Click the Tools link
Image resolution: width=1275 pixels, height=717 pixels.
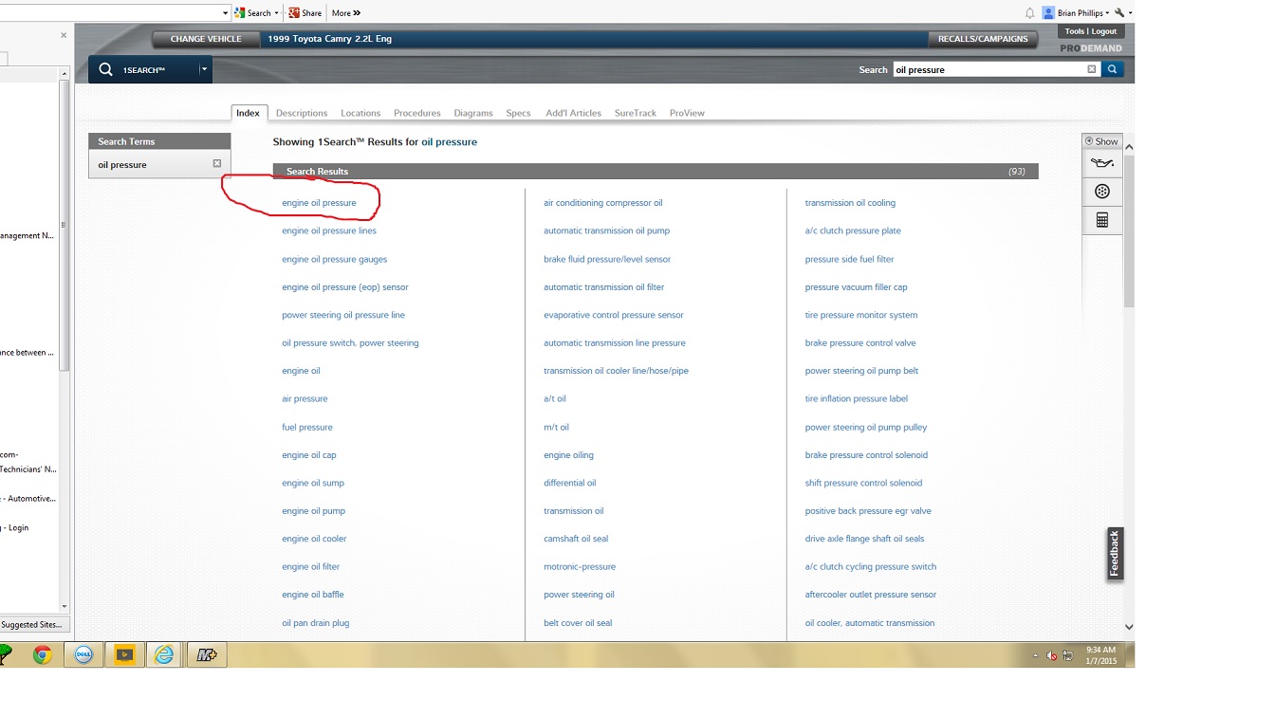point(1074,31)
